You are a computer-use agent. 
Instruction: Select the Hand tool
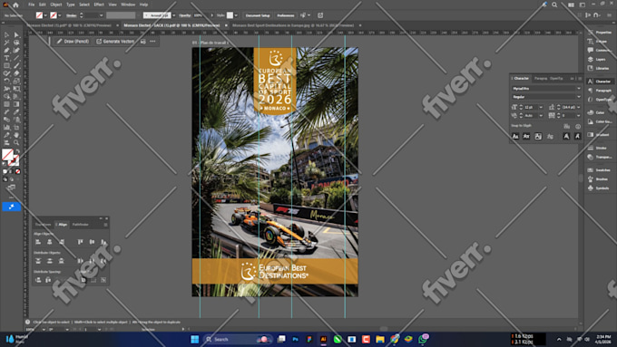(16, 135)
